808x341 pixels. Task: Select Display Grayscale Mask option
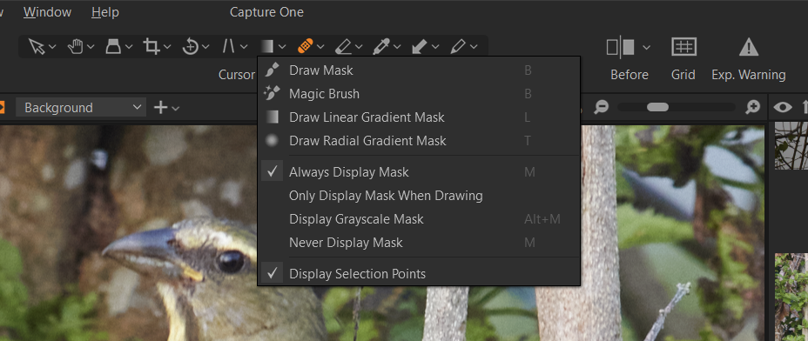(x=419, y=219)
